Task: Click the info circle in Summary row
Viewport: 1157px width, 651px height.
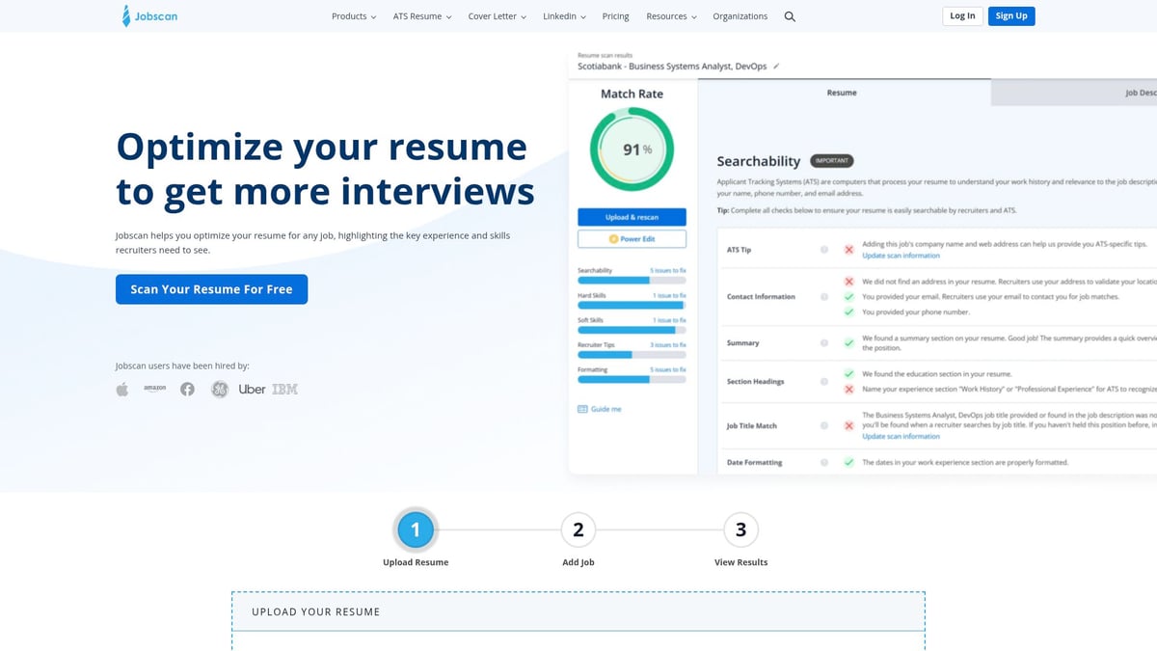Action: click(824, 342)
